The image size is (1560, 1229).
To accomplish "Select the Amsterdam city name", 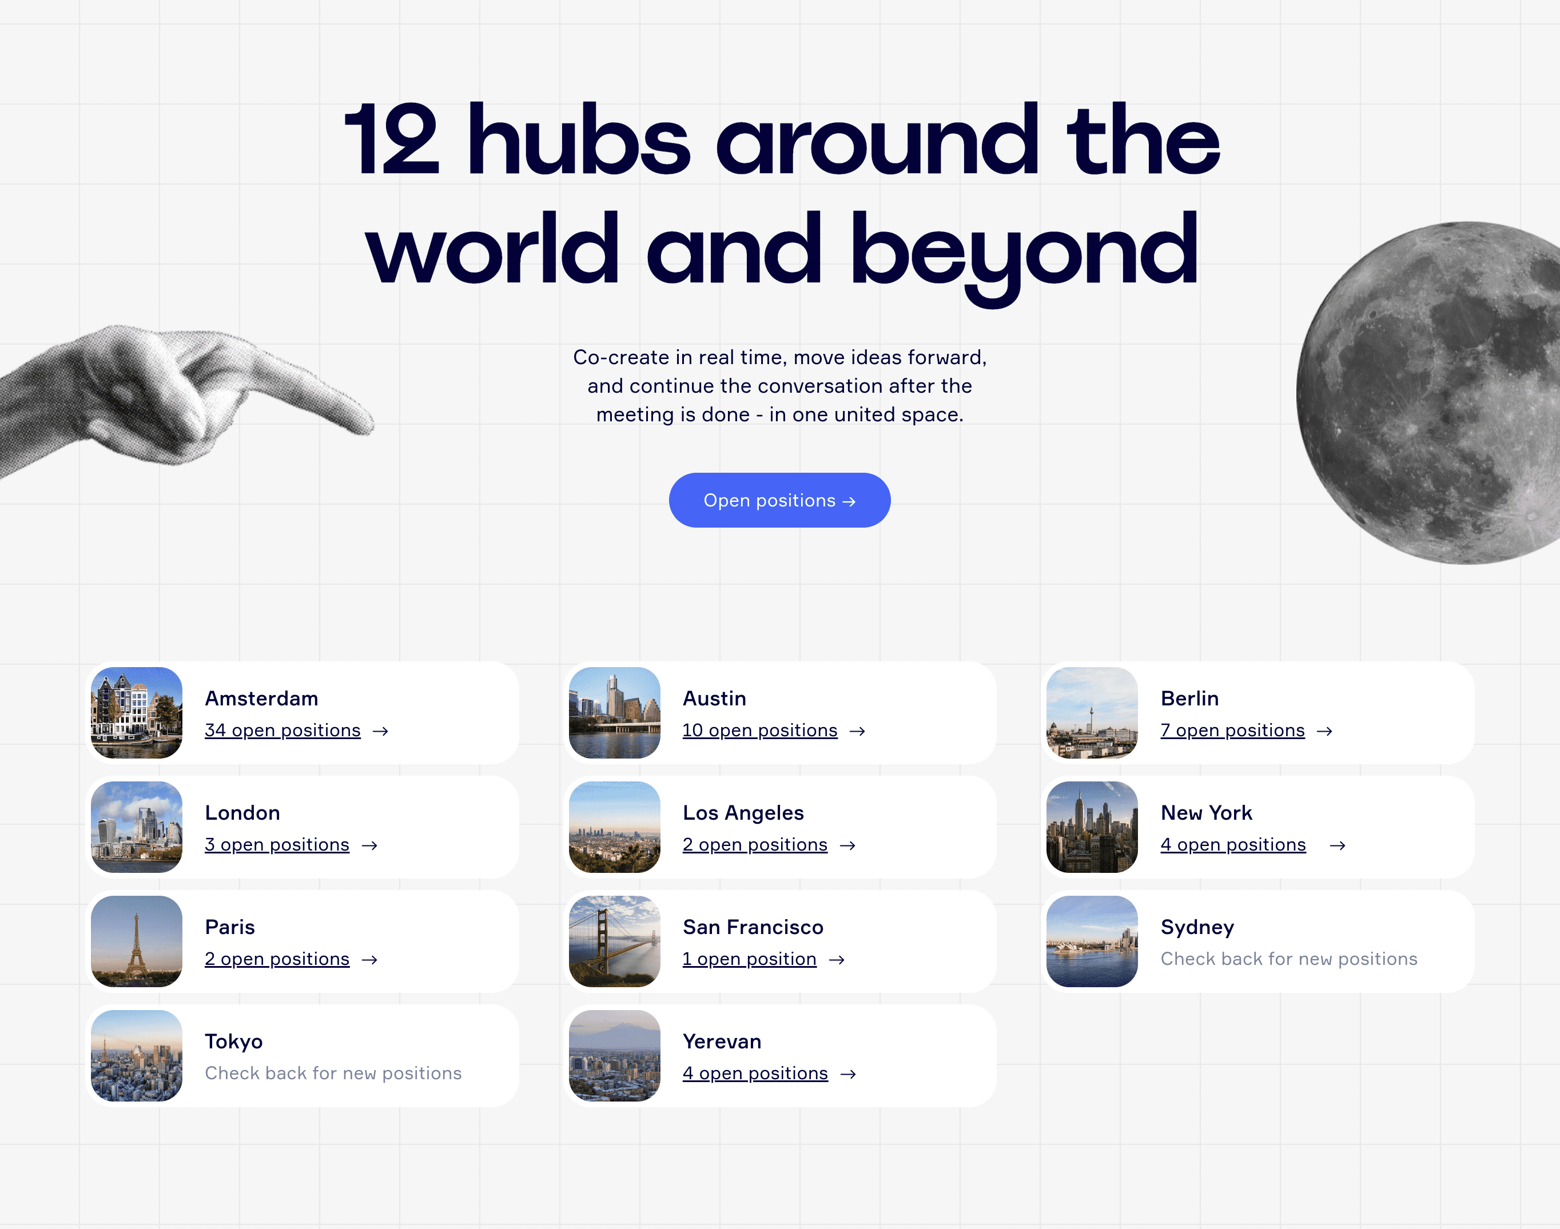I will click(x=261, y=699).
